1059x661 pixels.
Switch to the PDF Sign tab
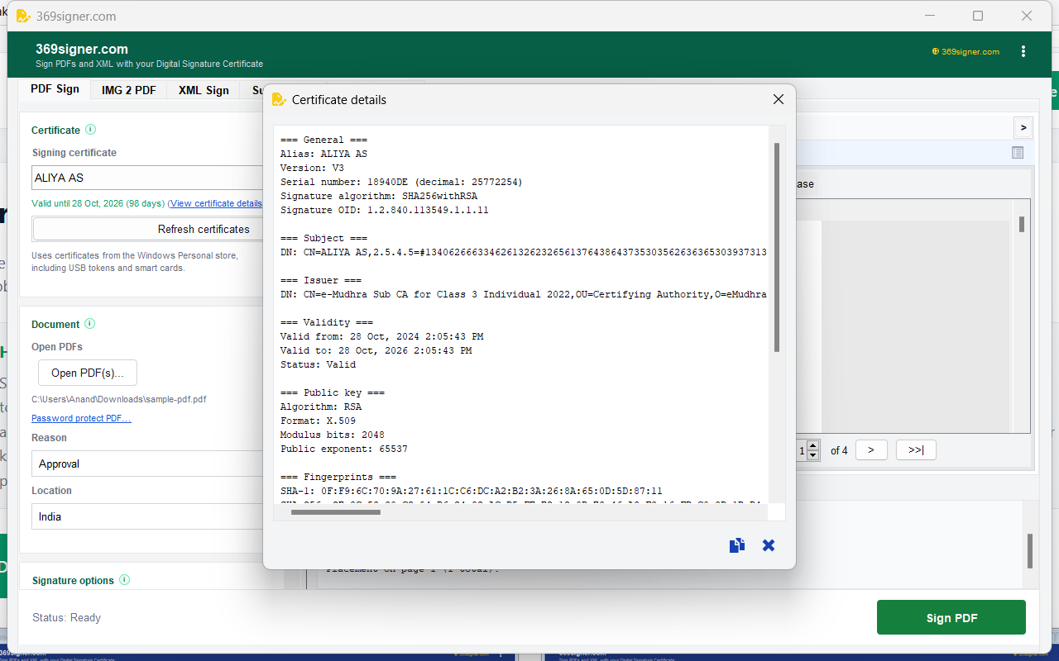55,89
